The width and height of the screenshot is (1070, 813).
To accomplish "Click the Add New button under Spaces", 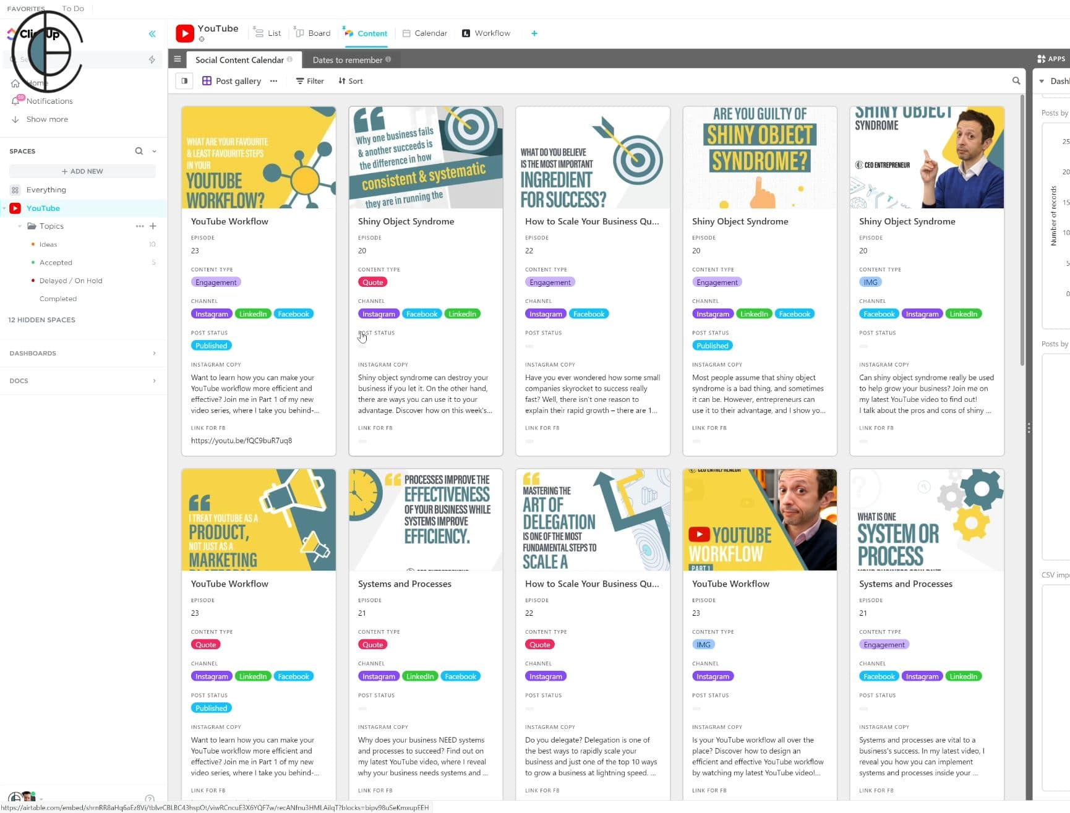I will click(82, 171).
